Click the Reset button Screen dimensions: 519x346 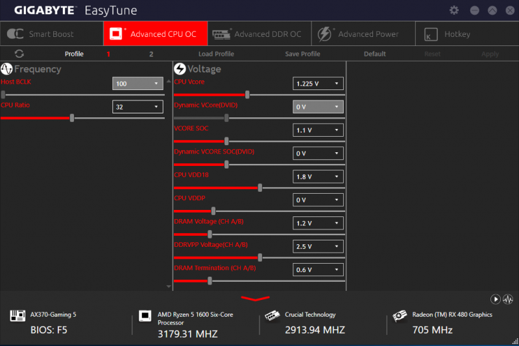click(432, 54)
